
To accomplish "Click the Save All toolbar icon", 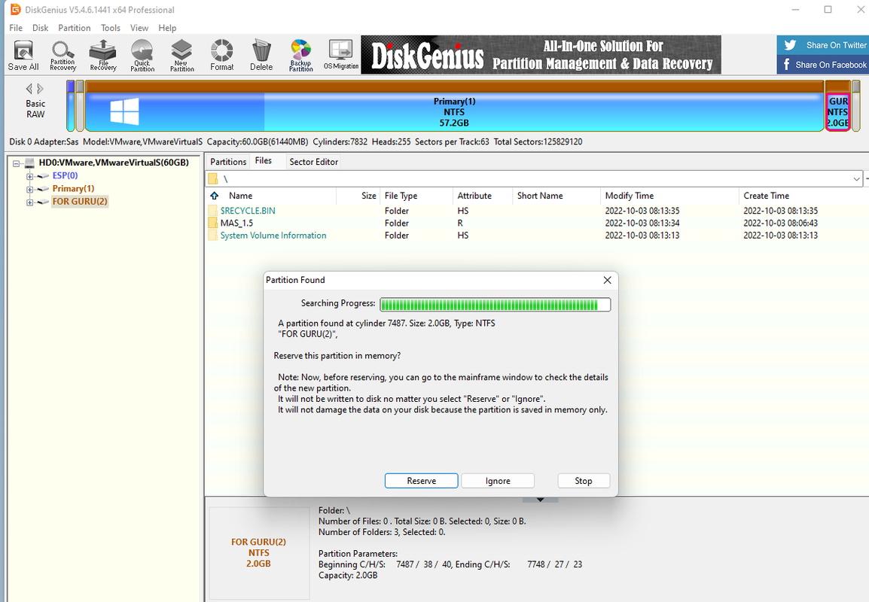I will point(23,56).
